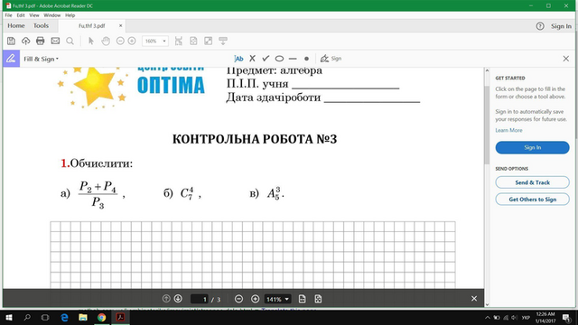Go to next page arrow

tap(178, 299)
